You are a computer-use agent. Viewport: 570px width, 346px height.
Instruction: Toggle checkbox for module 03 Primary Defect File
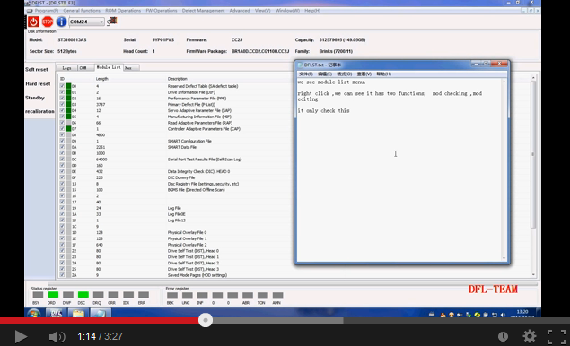tap(62, 105)
